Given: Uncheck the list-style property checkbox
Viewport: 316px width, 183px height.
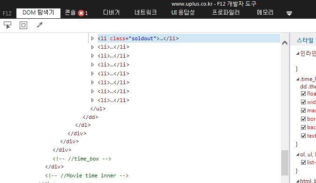Looking at the screenshot, I should pos(303,162).
